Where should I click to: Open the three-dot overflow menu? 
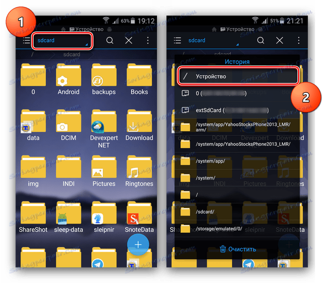[147, 40]
